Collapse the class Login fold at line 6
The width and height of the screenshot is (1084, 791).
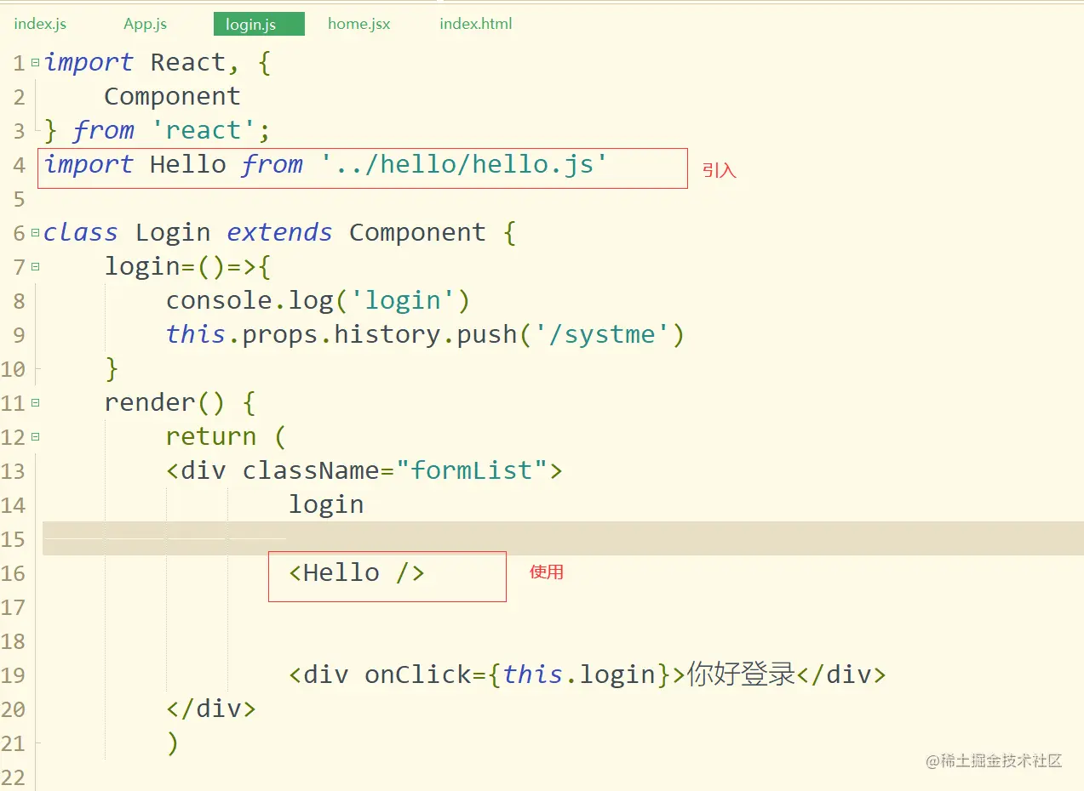coord(35,232)
